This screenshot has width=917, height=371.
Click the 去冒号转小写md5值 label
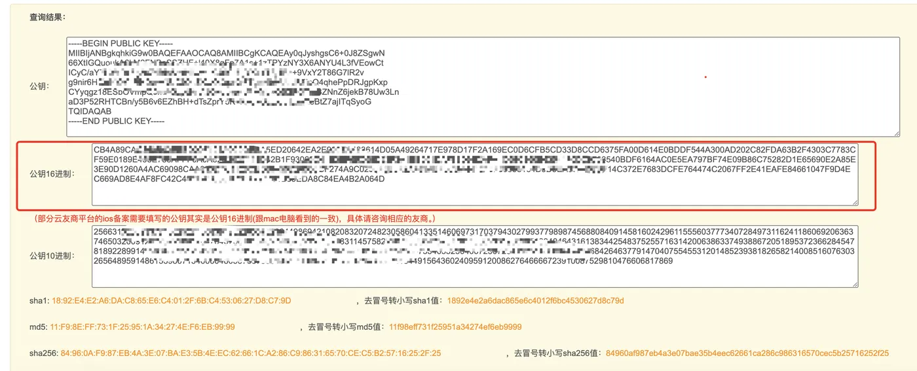coord(347,327)
